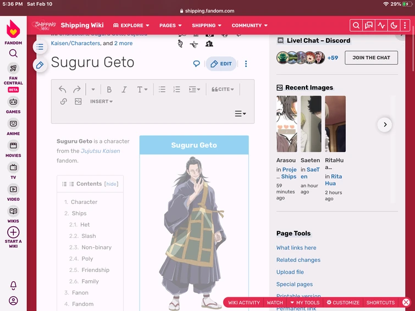
Task: Click Wiki Activity in bottom bar
Action: pyautogui.click(x=244, y=303)
